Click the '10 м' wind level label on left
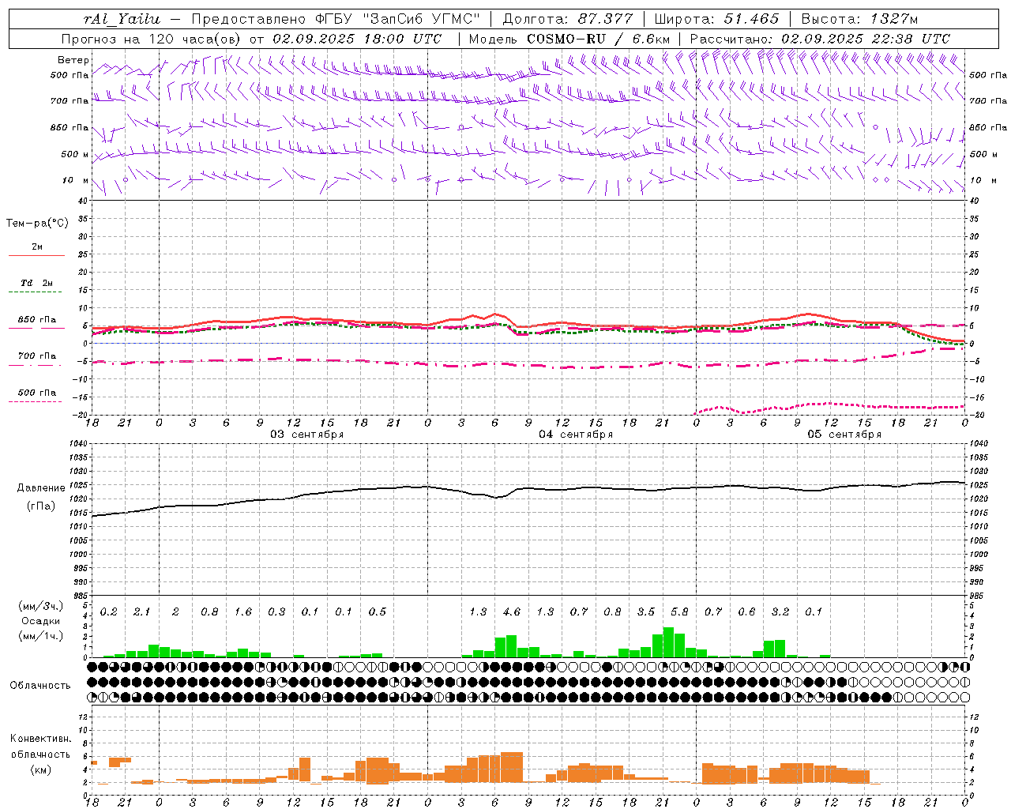This screenshot has height=809, width=1011. click(75, 180)
